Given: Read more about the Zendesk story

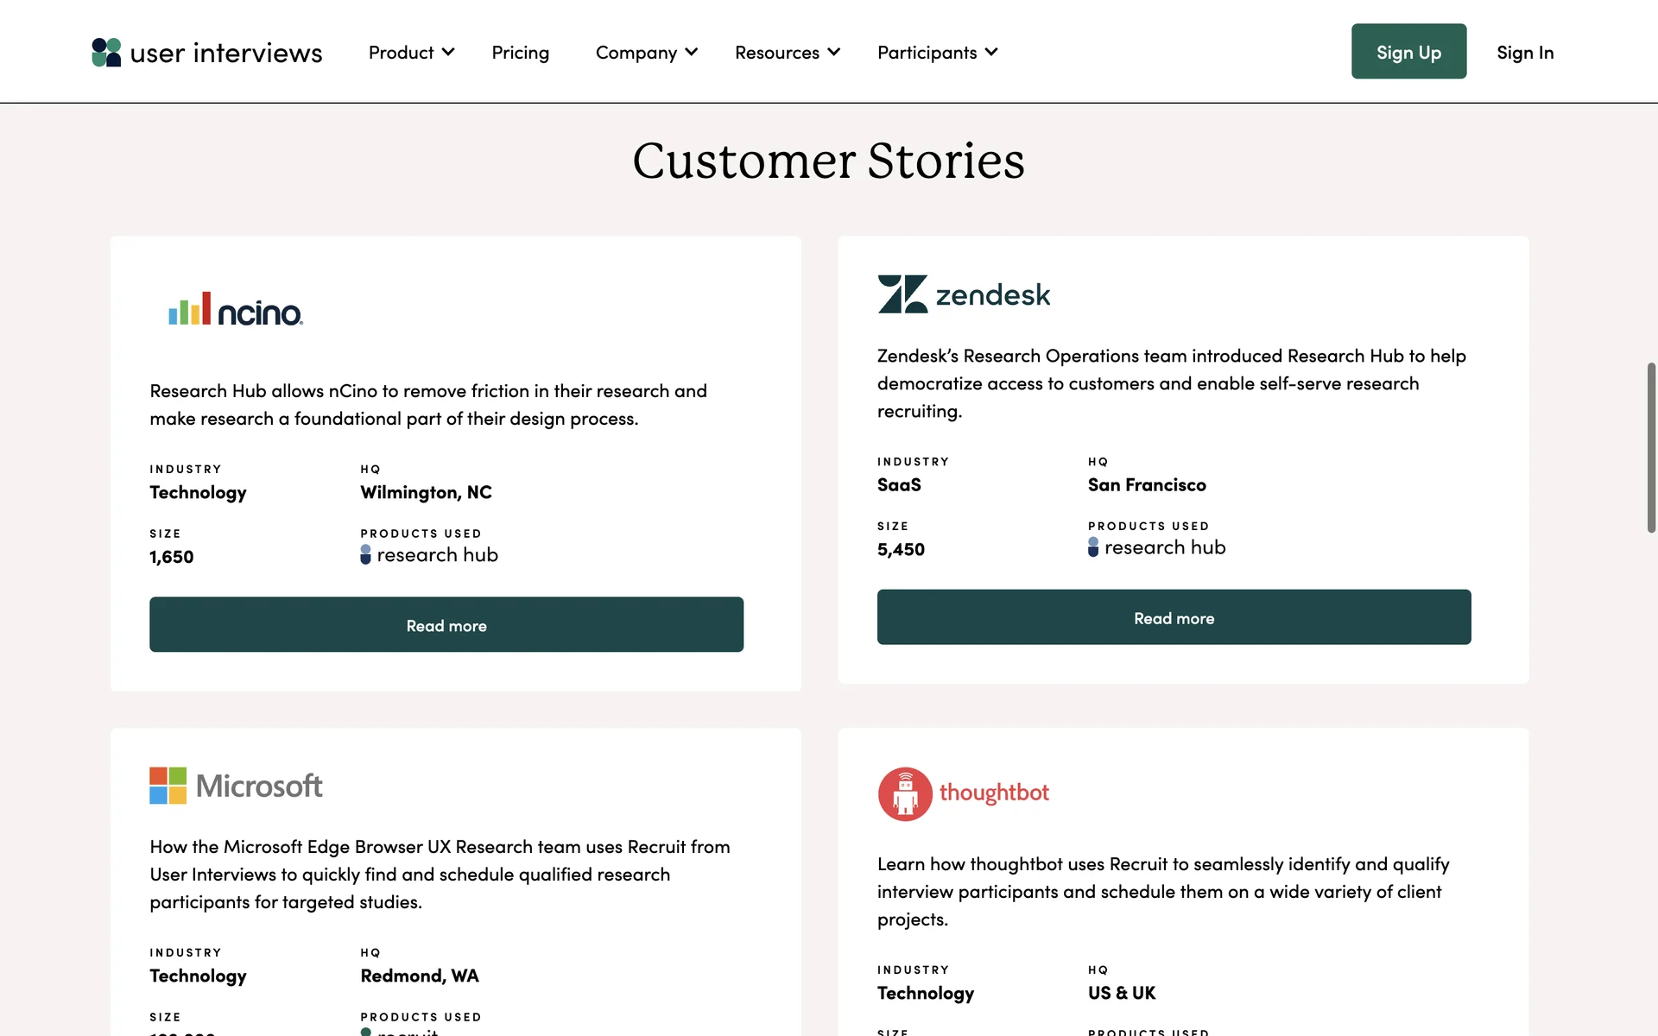Looking at the screenshot, I should tap(1174, 617).
